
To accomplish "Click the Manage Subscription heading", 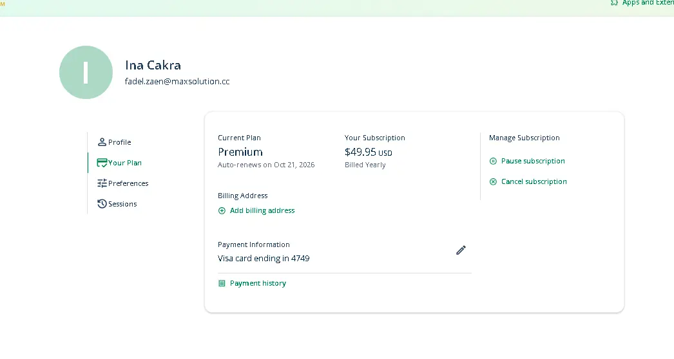I will (x=524, y=138).
